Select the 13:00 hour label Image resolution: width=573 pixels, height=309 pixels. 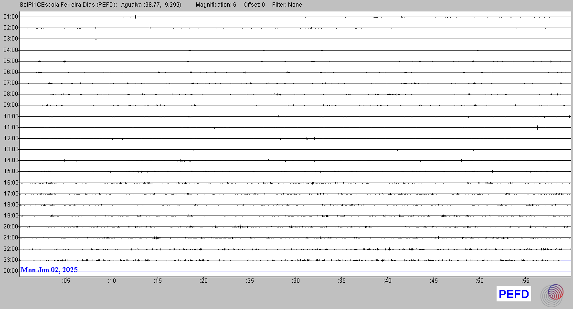[11, 149]
